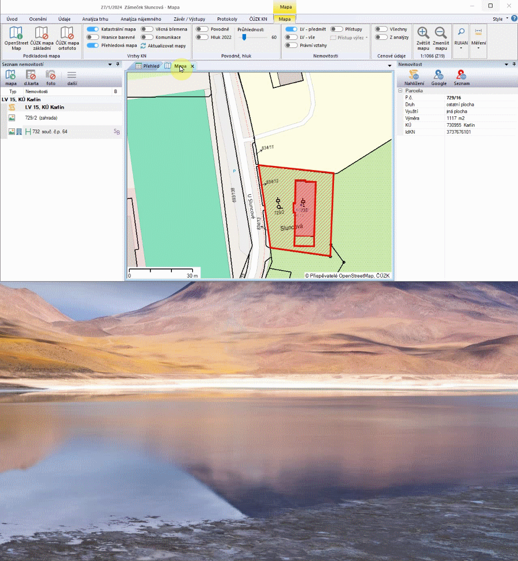Open parcel in Google maps
This screenshot has width=518, height=561.
pyautogui.click(x=439, y=77)
